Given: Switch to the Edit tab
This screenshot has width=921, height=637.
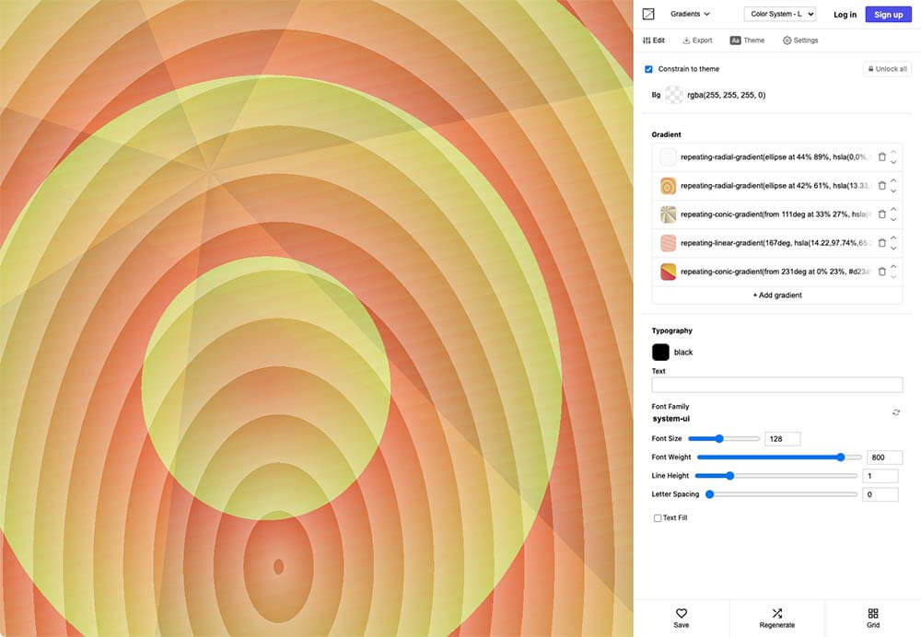Looking at the screenshot, I should [654, 41].
